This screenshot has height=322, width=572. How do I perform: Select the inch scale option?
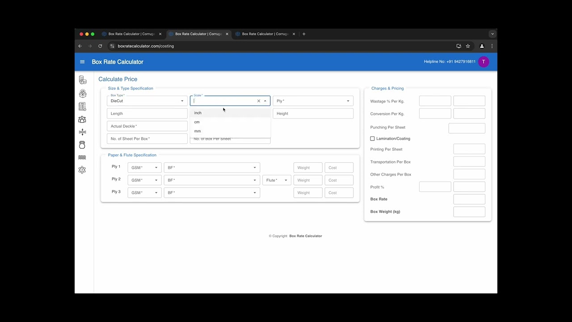click(230, 113)
